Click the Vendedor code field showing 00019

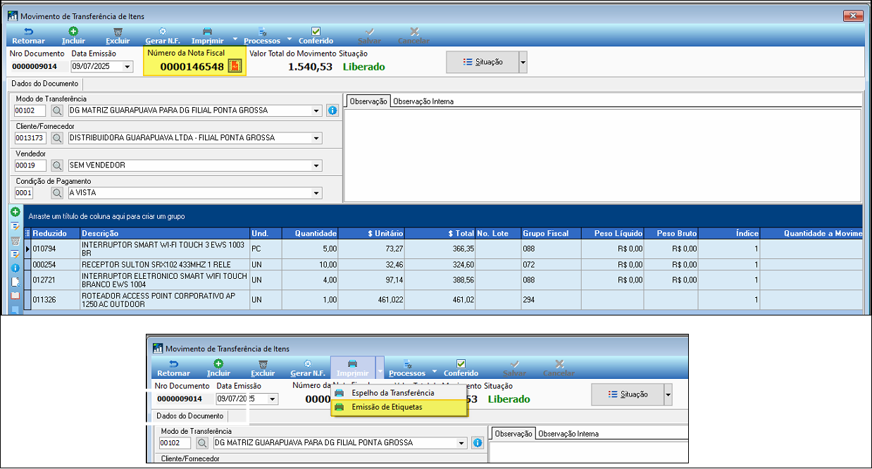point(30,165)
